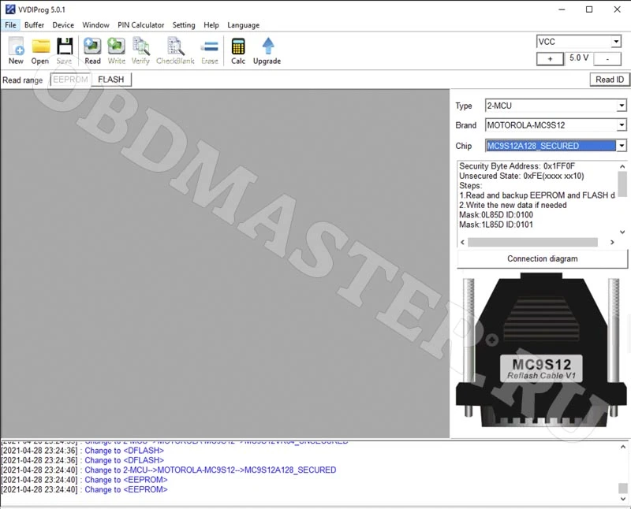Viewport: 631px width, 509px height.
Task: Click the log panel scroll-down arrow
Action: click(x=623, y=499)
